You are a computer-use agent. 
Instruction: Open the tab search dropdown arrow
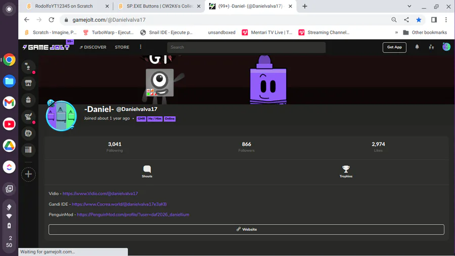click(409, 6)
